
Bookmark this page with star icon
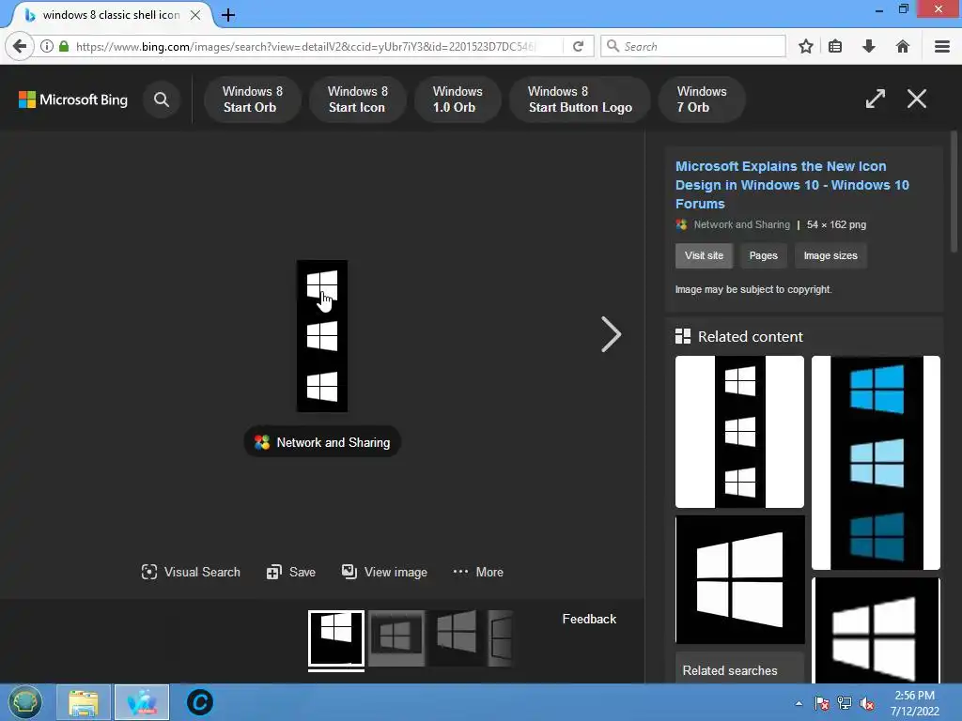coord(805,47)
